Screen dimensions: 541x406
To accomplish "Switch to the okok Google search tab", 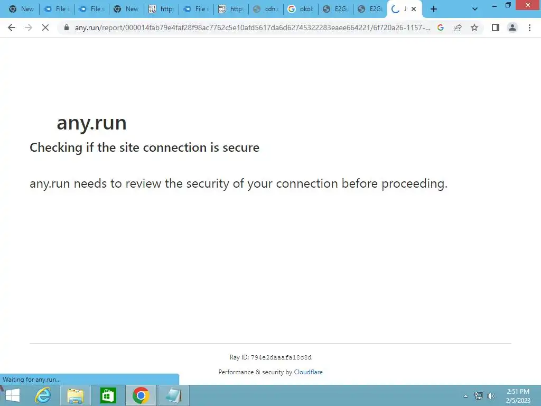I will [301, 9].
